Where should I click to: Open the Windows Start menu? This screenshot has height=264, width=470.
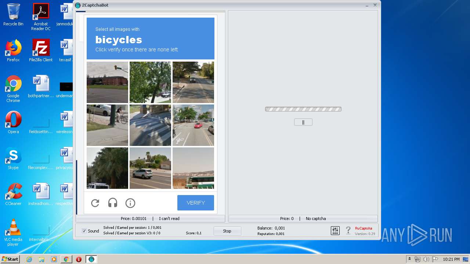pos(10,259)
